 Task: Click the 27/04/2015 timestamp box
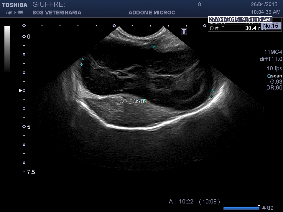(x=239, y=20)
